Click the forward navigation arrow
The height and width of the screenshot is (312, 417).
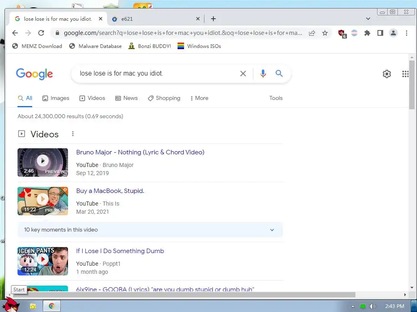(x=28, y=33)
